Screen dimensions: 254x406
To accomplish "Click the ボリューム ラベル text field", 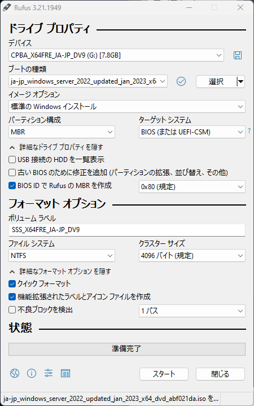I will tap(127, 230).
